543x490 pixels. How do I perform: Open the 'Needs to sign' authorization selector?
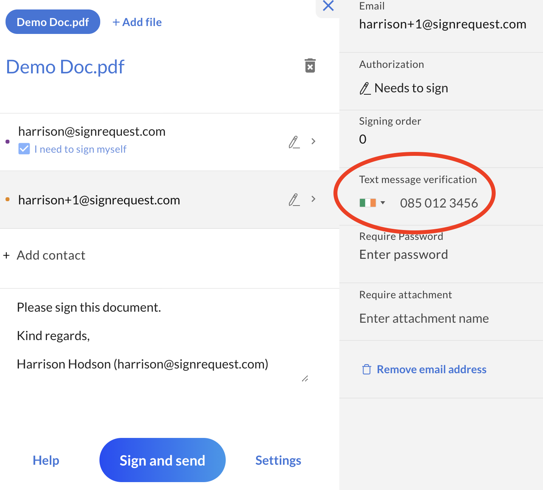pos(404,88)
